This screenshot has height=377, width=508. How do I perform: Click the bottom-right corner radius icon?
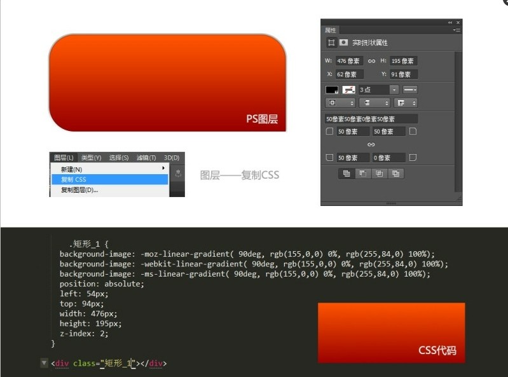coord(413,158)
